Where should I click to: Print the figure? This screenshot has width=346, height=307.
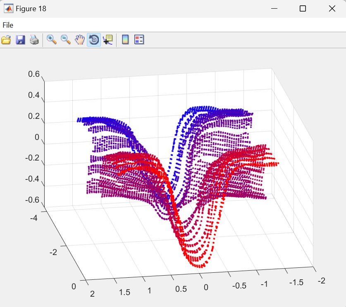34,40
